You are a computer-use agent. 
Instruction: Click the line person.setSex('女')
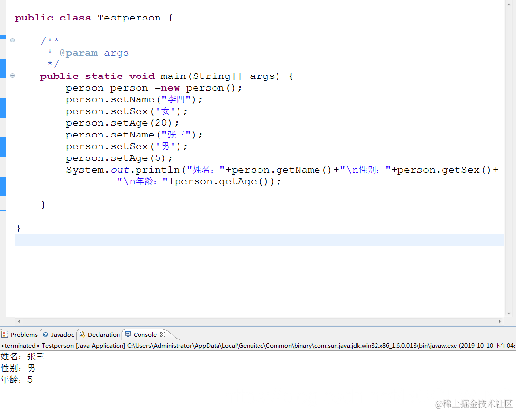(x=126, y=111)
